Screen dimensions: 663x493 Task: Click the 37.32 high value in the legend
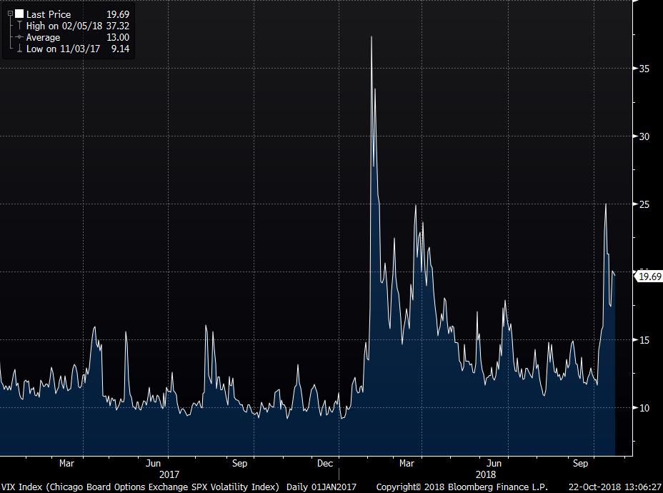[x=118, y=26]
